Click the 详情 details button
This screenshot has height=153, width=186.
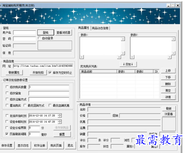(168, 97)
